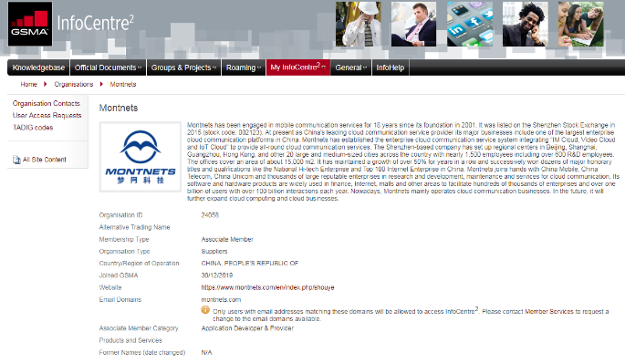
Task: Click the orange info icon under Email Domains
Action: [205, 310]
